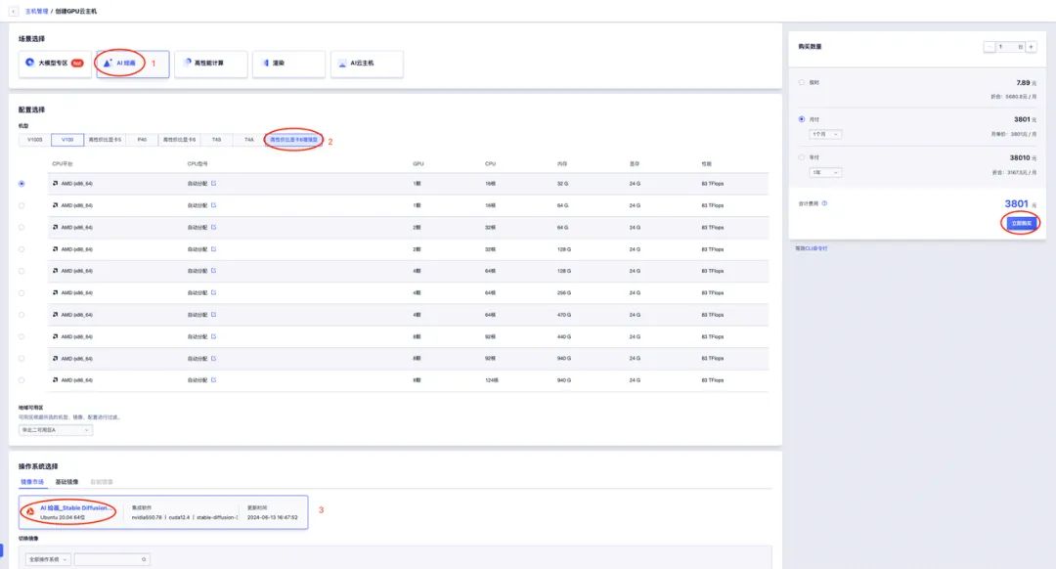Click the plus icon to increase purchase quantity

pyautogui.click(x=1031, y=46)
